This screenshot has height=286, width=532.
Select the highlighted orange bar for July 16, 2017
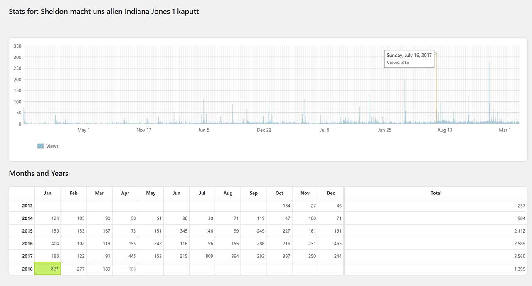(x=436, y=89)
